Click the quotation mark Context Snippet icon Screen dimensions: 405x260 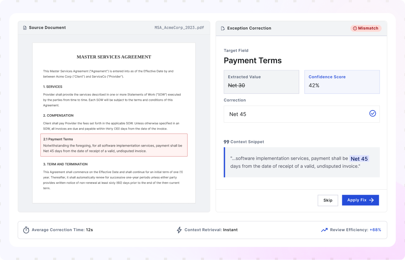coord(226,142)
